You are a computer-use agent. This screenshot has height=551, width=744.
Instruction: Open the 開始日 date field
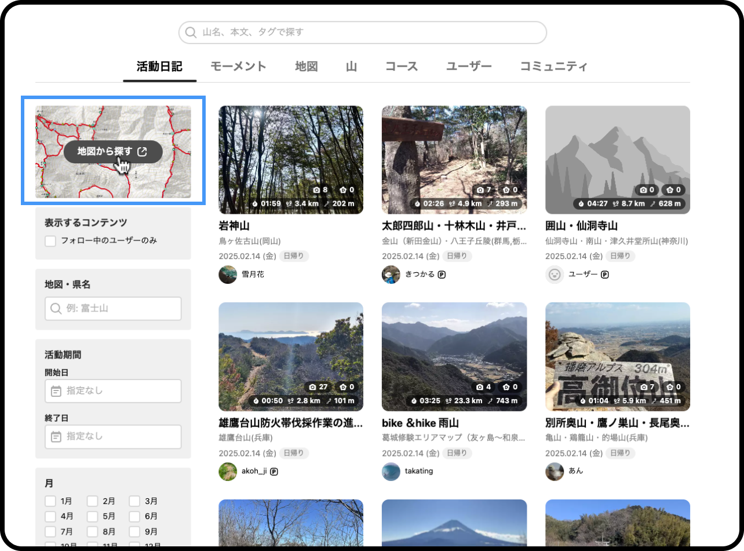click(113, 391)
